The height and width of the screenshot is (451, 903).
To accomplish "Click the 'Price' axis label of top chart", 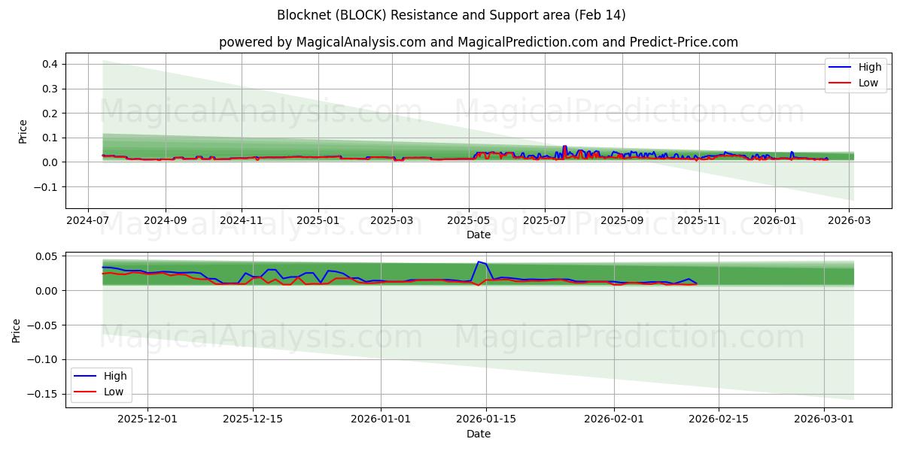I will click(23, 131).
